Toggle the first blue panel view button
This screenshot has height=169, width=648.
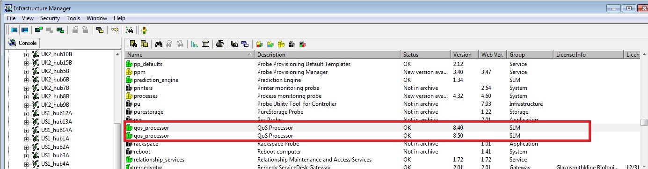14,30
